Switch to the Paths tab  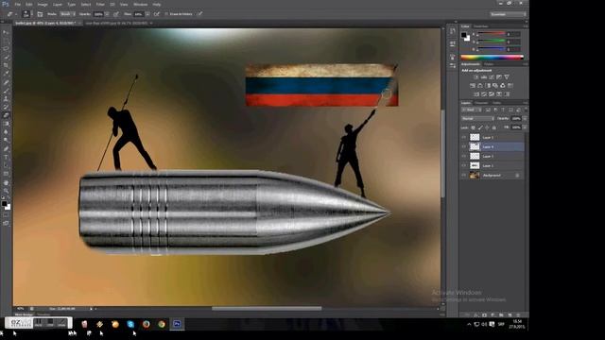pyautogui.click(x=497, y=103)
